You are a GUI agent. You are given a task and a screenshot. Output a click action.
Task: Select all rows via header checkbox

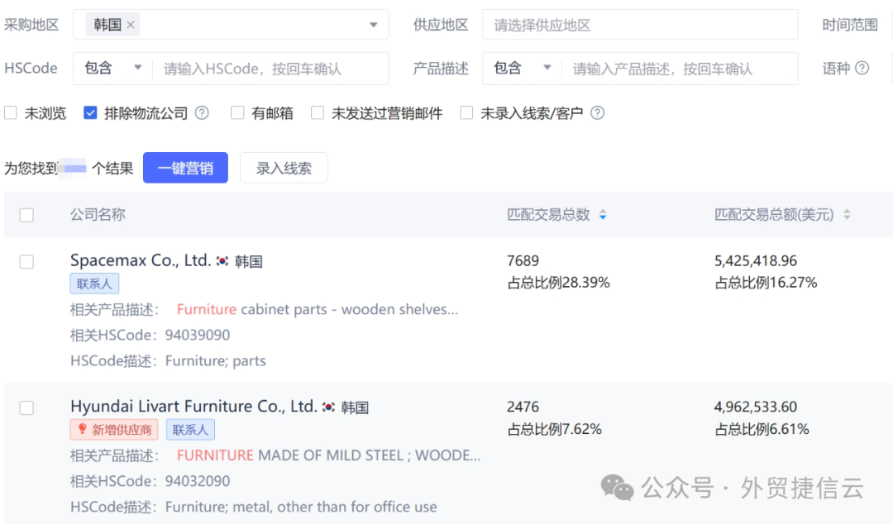point(26,215)
